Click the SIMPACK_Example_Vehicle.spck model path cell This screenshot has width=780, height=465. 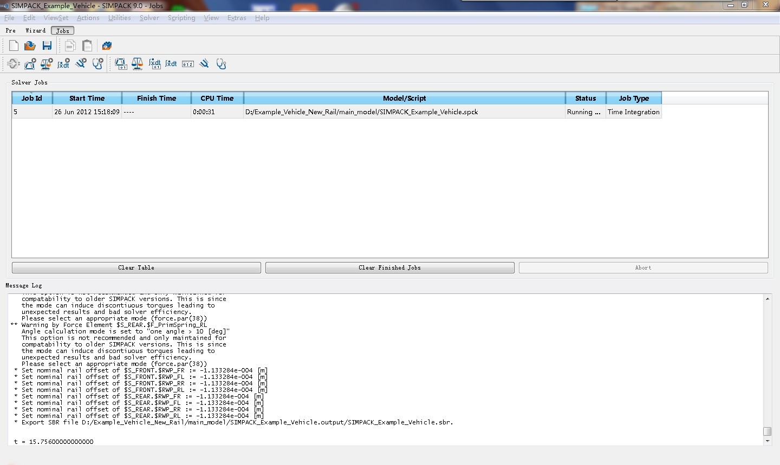[405, 112]
